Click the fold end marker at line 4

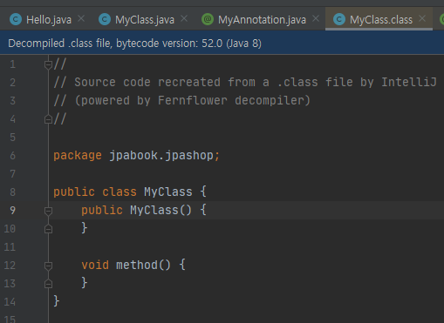coord(48,119)
